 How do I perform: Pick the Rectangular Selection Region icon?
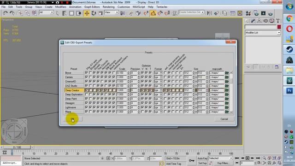(x=71, y=13)
